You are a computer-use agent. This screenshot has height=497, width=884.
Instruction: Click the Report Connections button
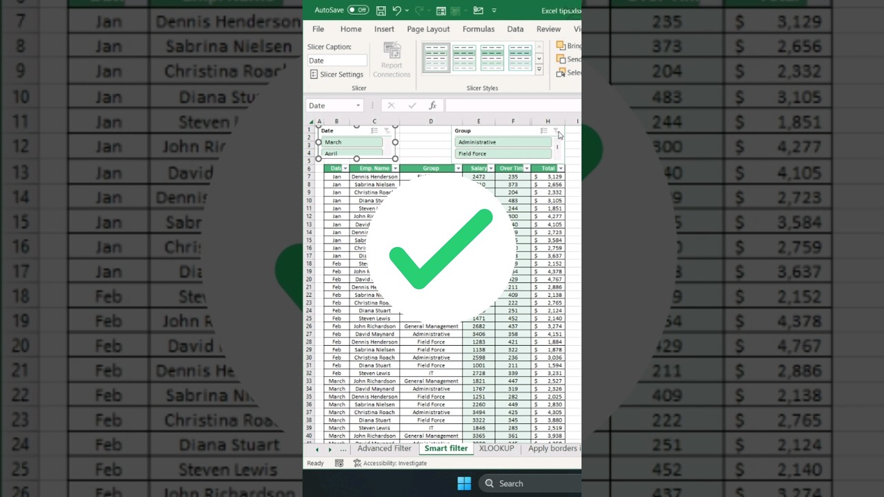(x=392, y=61)
